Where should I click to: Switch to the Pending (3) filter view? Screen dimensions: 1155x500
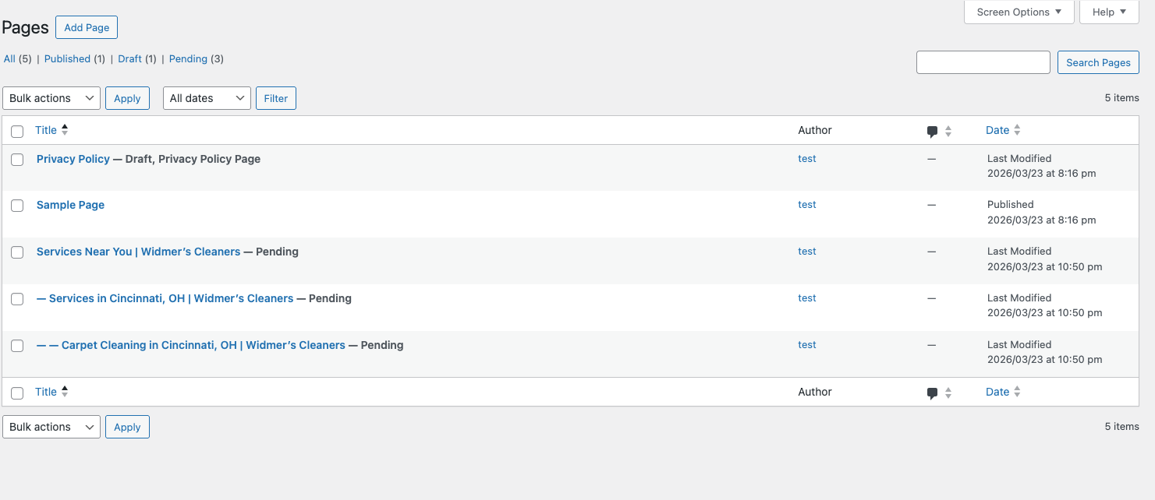click(187, 58)
